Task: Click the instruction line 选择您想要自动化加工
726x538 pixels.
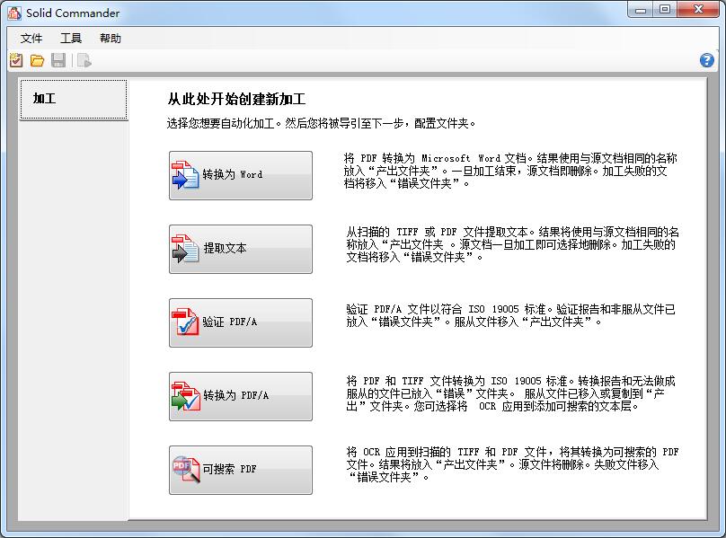Action: click(x=321, y=123)
